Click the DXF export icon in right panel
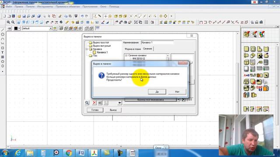 [x=259, y=88]
